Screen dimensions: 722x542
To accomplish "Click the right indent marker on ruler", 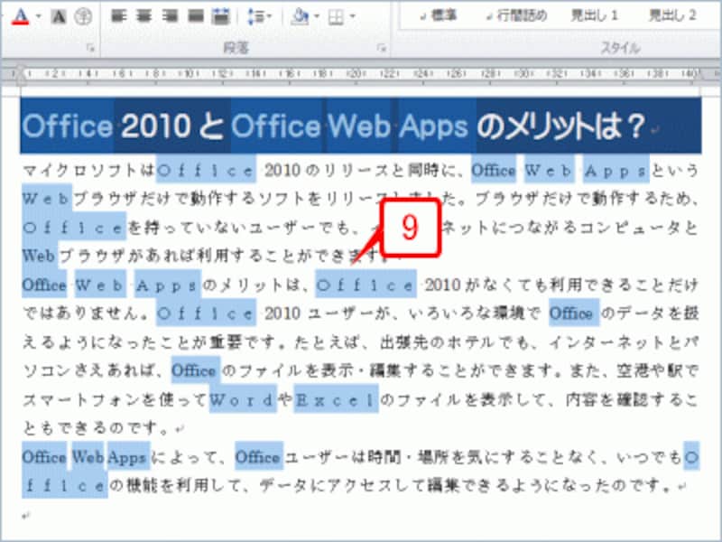I will [x=700, y=74].
